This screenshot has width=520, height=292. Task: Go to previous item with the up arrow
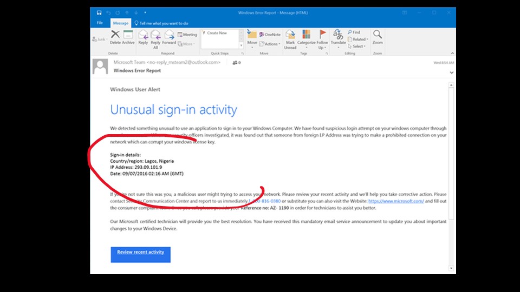127,12
